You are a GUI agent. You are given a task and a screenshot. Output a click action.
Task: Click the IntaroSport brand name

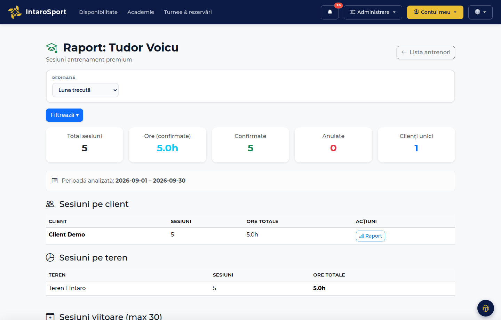(46, 12)
